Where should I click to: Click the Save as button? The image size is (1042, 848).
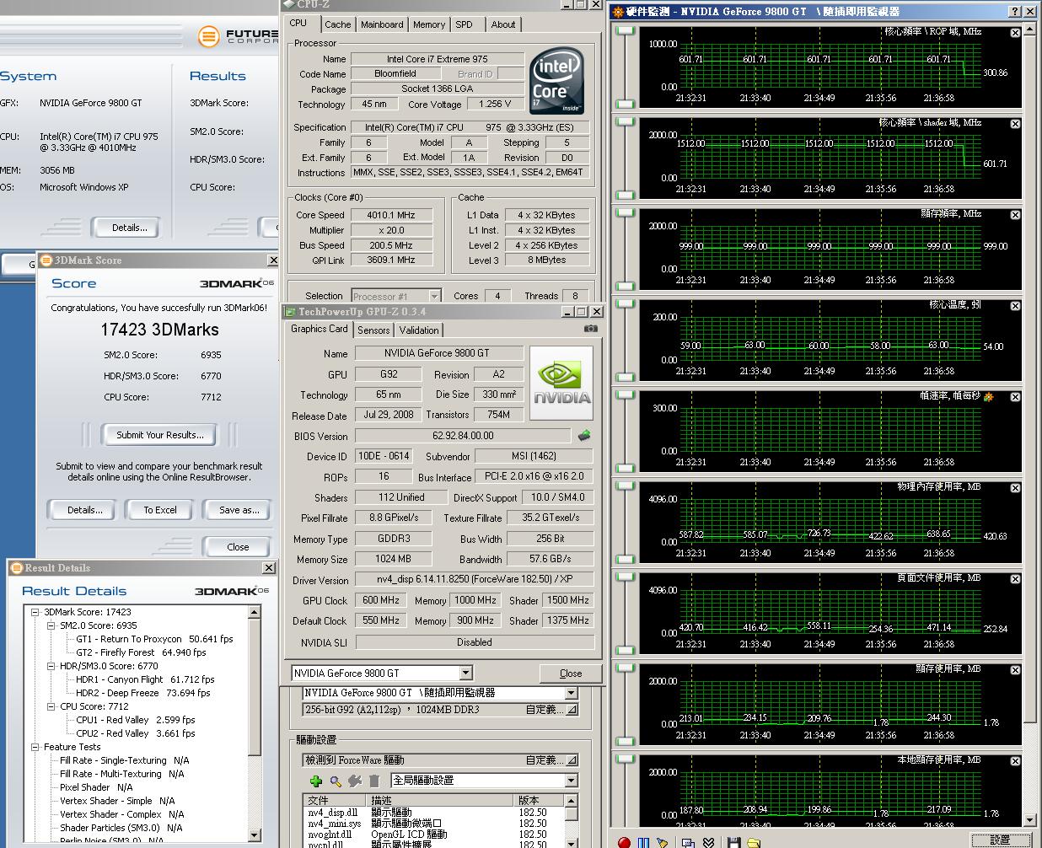pos(239,510)
